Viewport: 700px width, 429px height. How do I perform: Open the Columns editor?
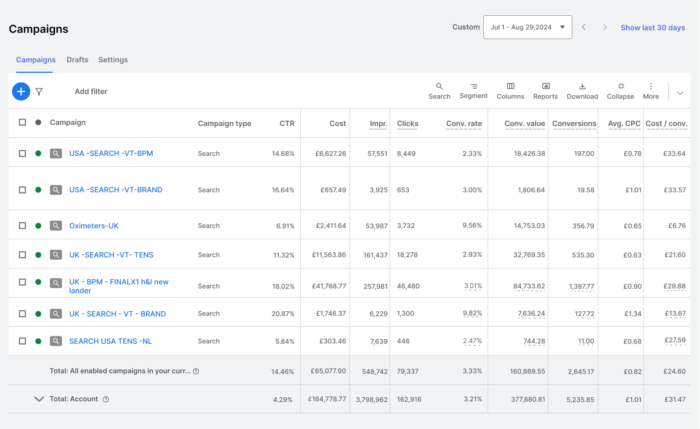pyautogui.click(x=510, y=91)
